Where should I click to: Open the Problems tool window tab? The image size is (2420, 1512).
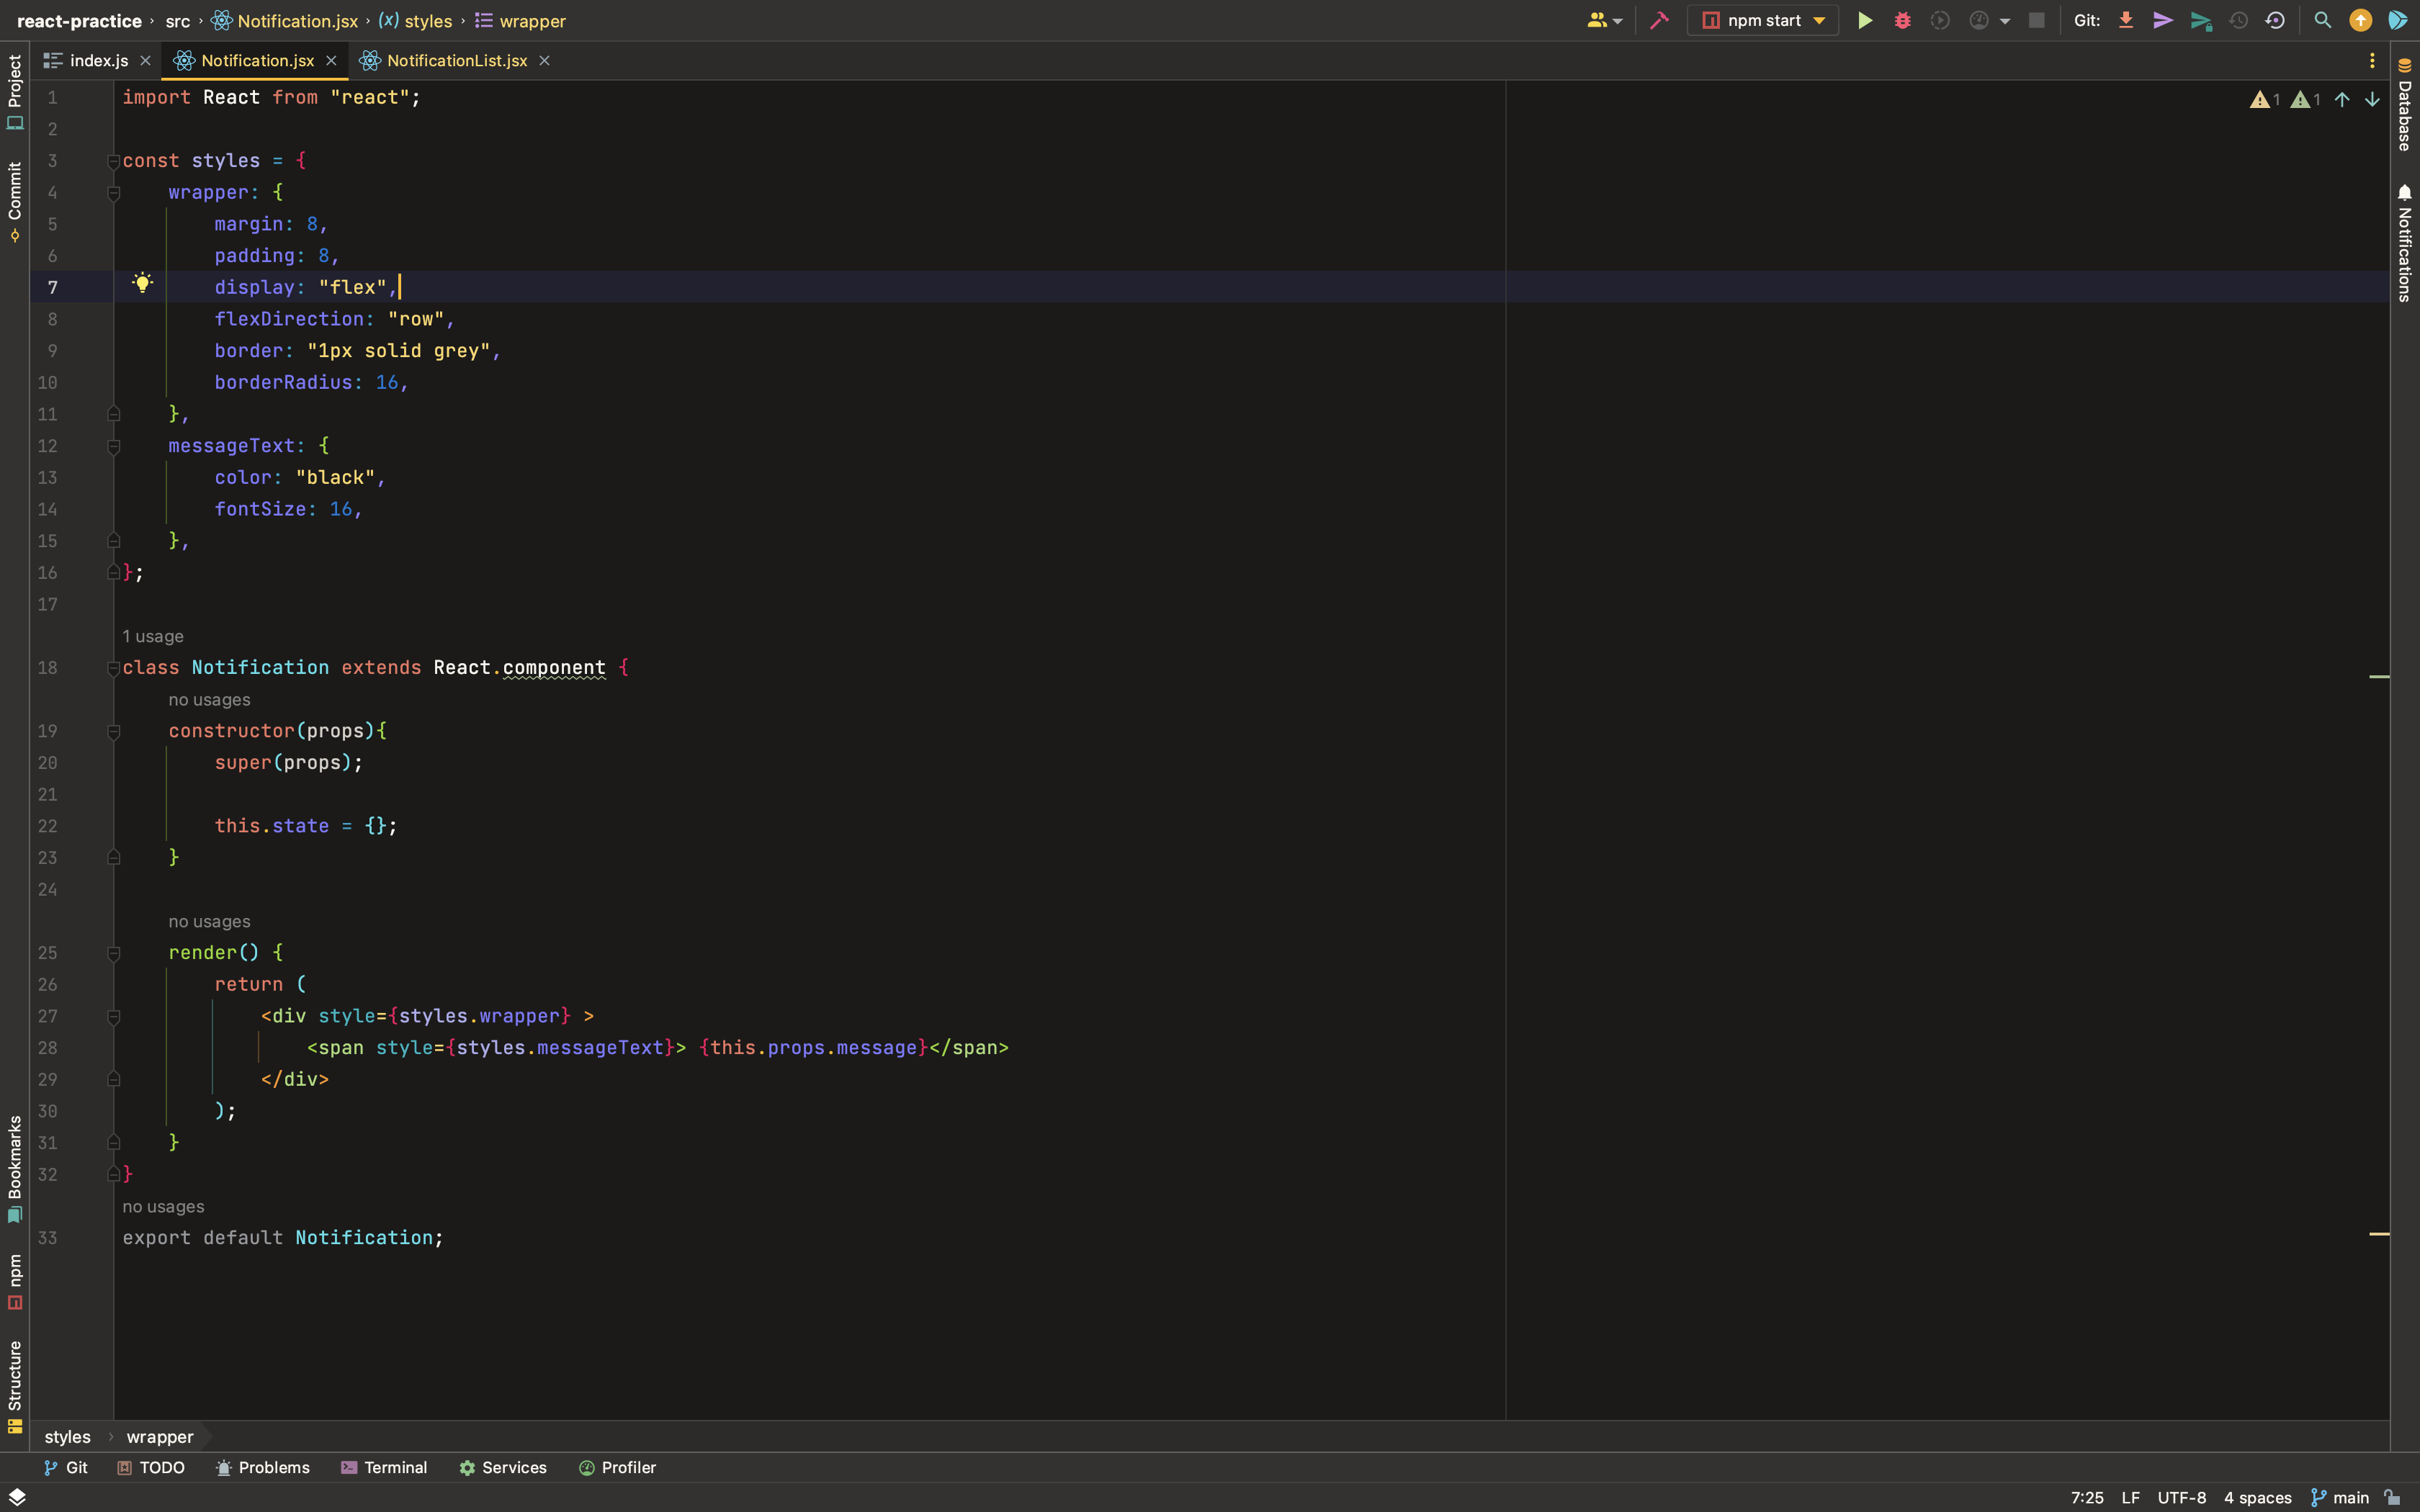pyautogui.click(x=263, y=1467)
